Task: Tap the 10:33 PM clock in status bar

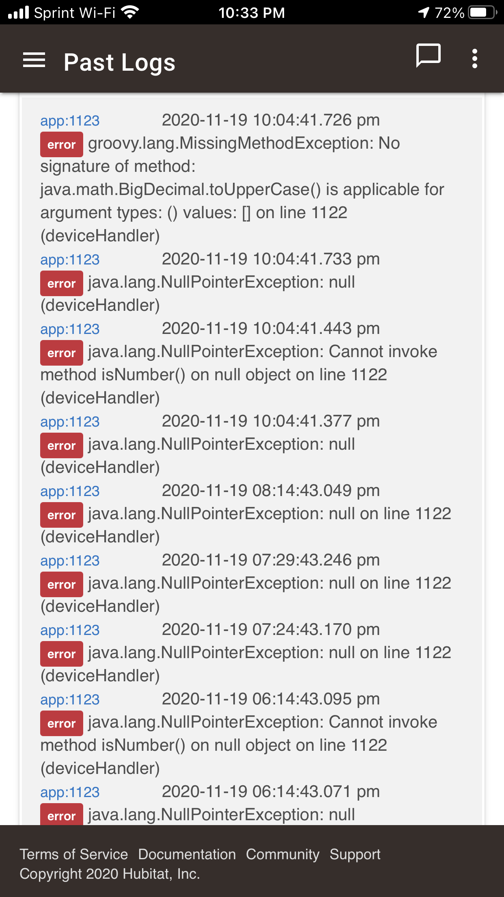Action: click(x=252, y=13)
